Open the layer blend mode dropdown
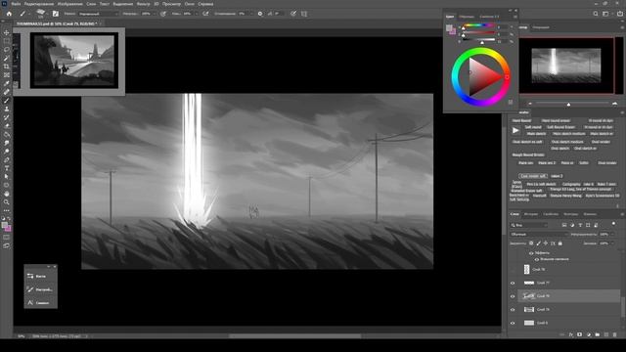Screen dimensions: 626x352 [539, 235]
